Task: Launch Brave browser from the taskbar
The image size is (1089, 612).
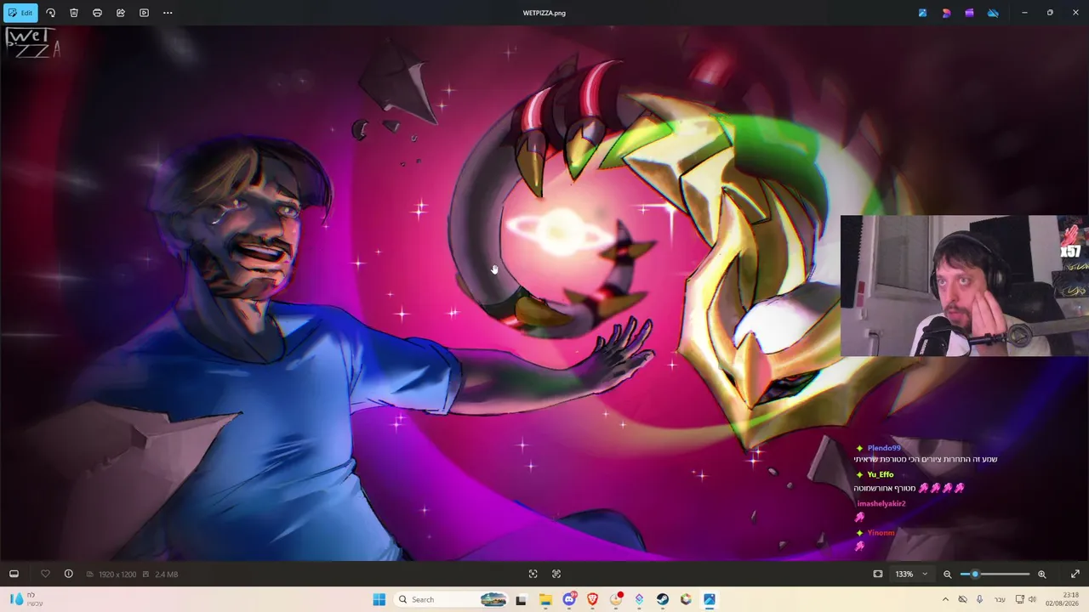Action: point(592,599)
